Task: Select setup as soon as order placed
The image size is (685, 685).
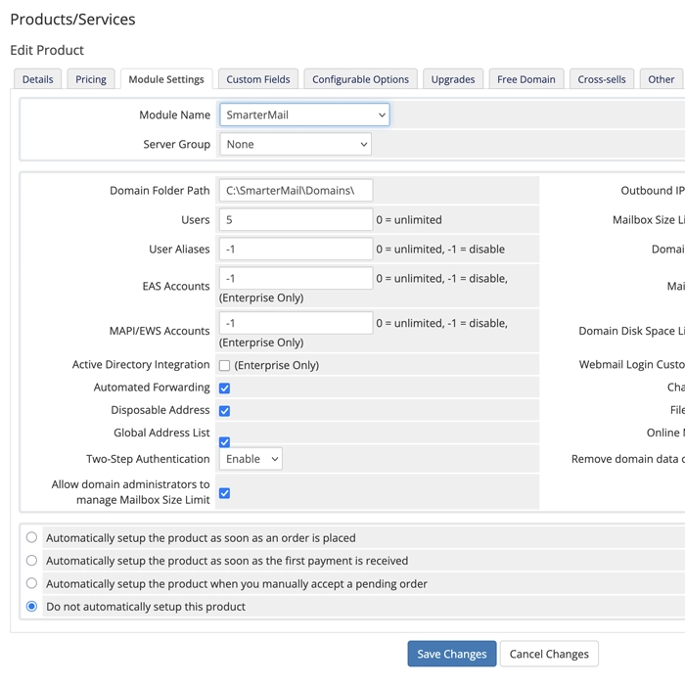Action: 31,537
